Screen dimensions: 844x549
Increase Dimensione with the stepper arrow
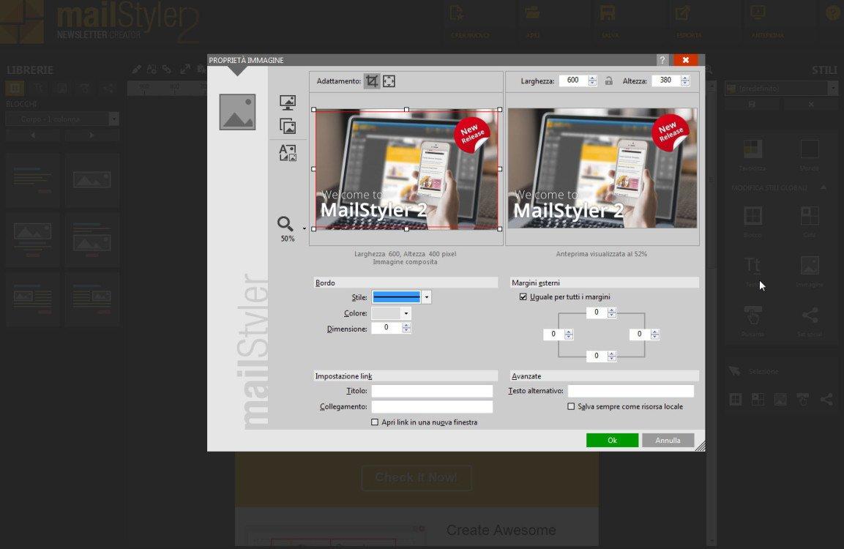pos(406,324)
